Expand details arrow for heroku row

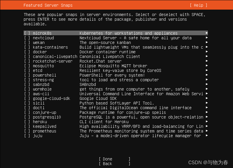click(206, 121)
